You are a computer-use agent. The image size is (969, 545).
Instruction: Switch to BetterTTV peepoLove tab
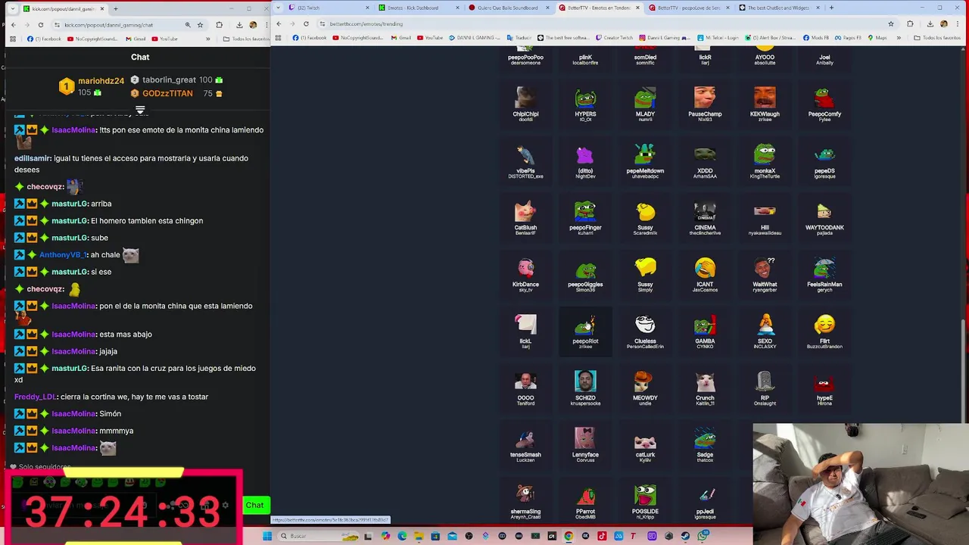[x=687, y=8]
